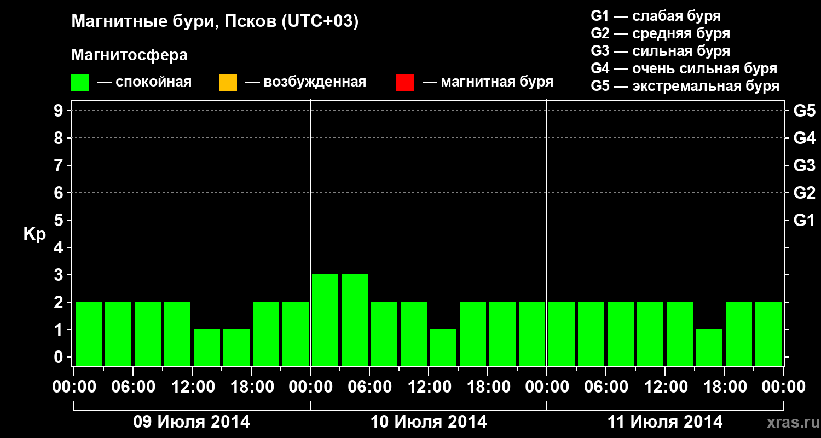Viewport: 821px width, 438px height.
Task: Click the 'Kp' axis label
Action: pos(34,234)
